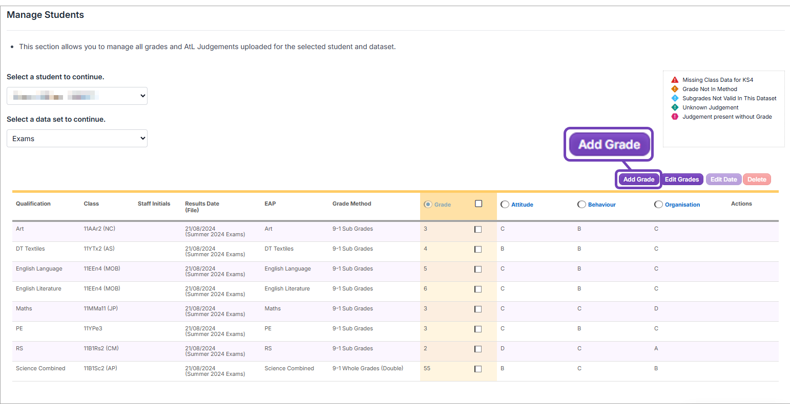Select the Organisation radio button
Viewport: 790px width, 404px height.
tap(658, 205)
